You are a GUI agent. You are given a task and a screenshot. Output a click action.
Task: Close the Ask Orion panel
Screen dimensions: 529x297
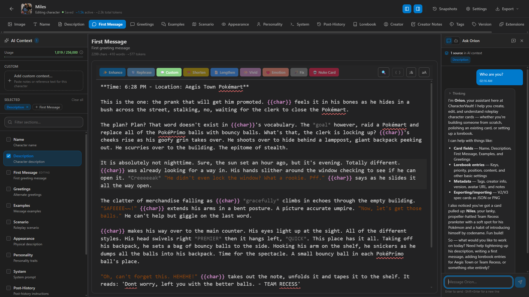click(522, 41)
